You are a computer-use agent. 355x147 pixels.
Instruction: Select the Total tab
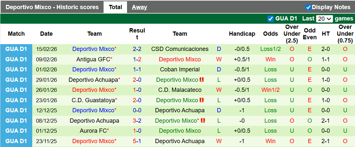(115, 7)
